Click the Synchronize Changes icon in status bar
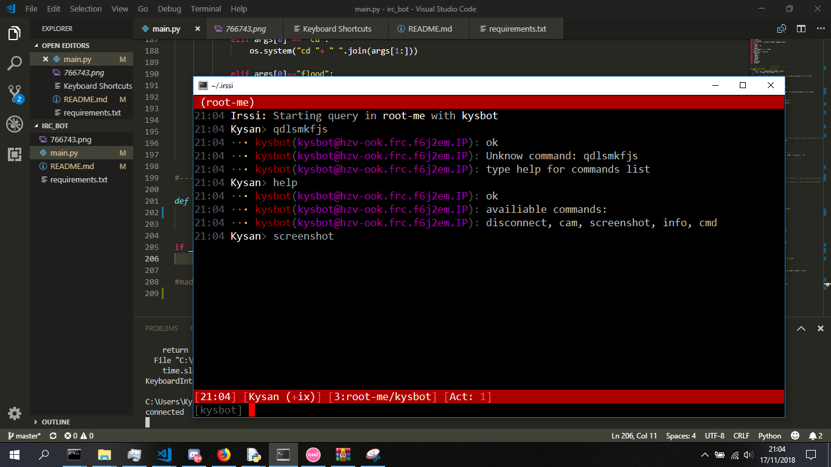831x467 pixels. 53,435
